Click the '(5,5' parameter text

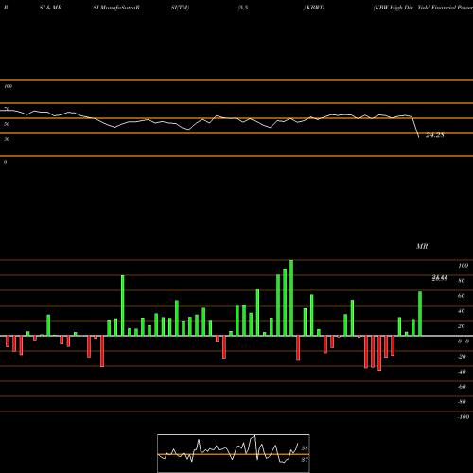(243, 8)
